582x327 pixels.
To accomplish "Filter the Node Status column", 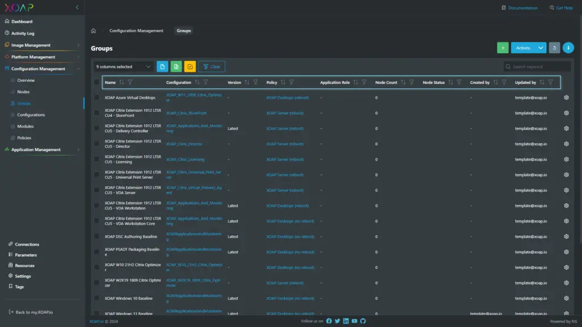I will point(459,82).
